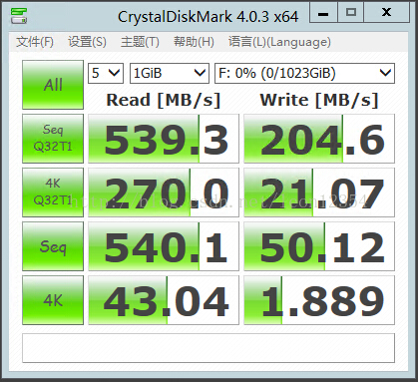Click the 1.889 4K write result
The width and height of the screenshot is (418, 382).
pyautogui.click(x=319, y=300)
